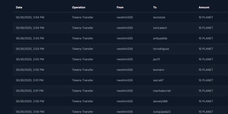Open recipient alovely088 account link
This screenshot has width=228, height=114.
pyautogui.click(x=160, y=101)
